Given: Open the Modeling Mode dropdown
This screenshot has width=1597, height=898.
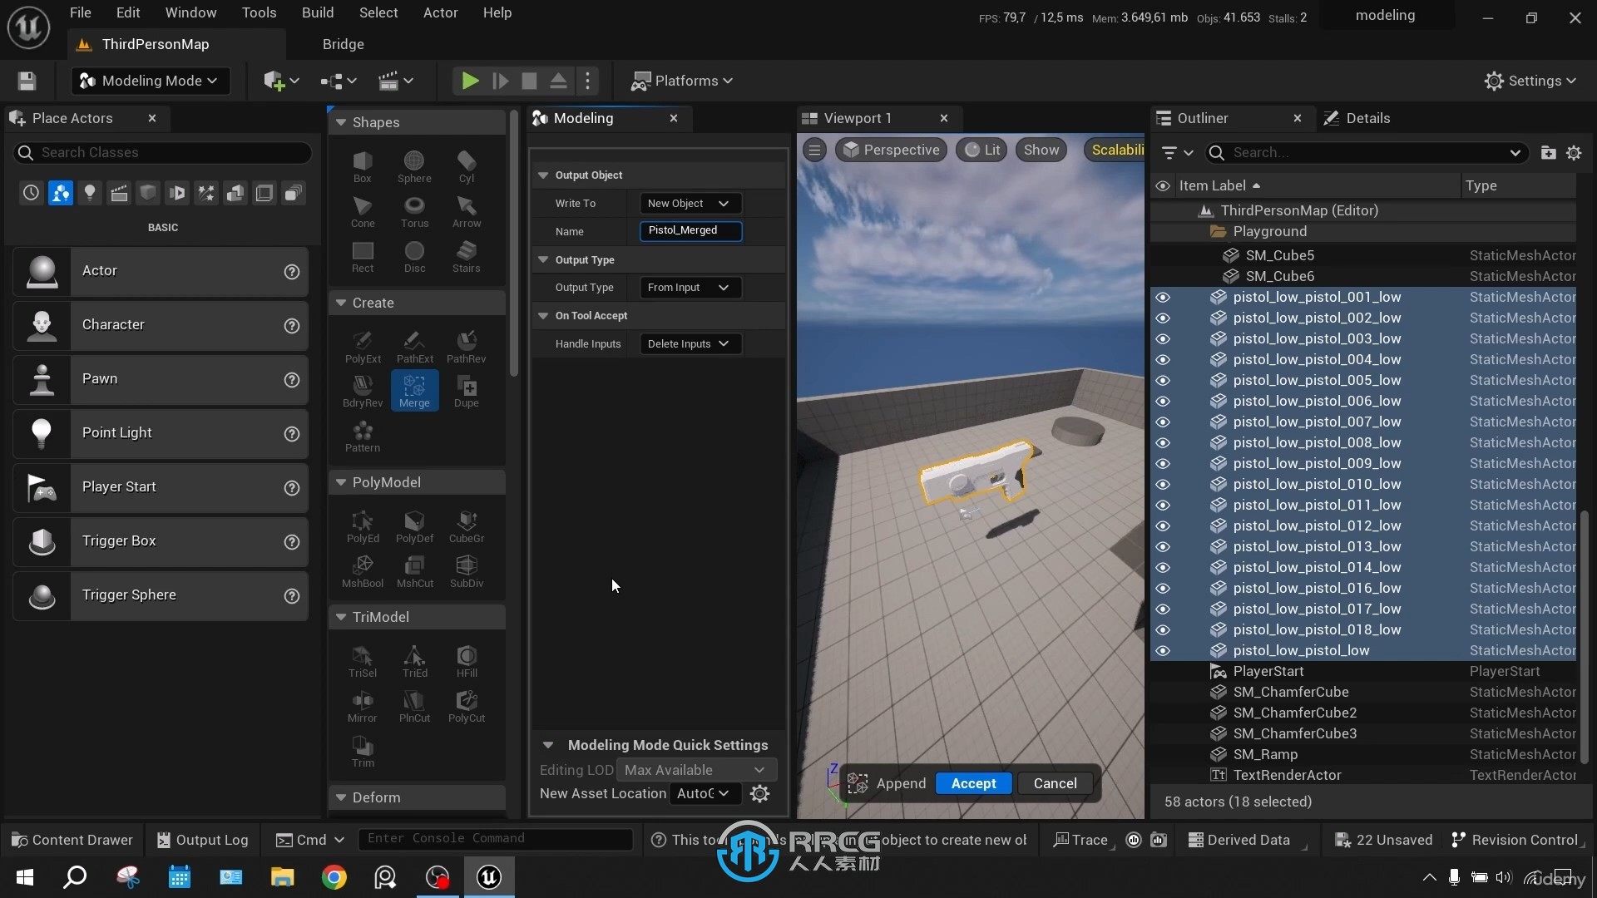Looking at the screenshot, I should pos(150,81).
